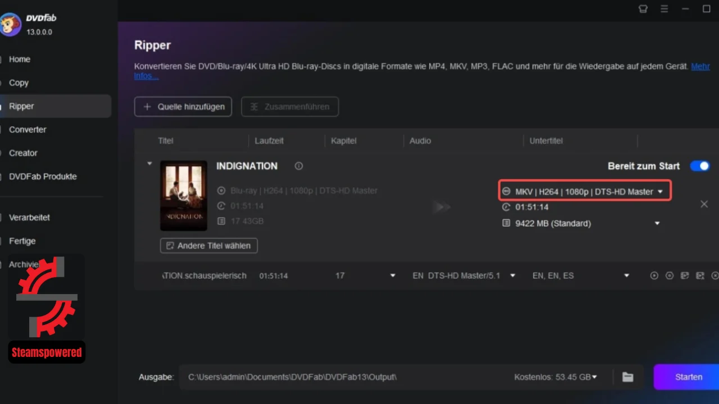Image resolution: width=719 pixels, height=404 pixels.
Task: Preview title with play circle icon
Action: point(654,276)
